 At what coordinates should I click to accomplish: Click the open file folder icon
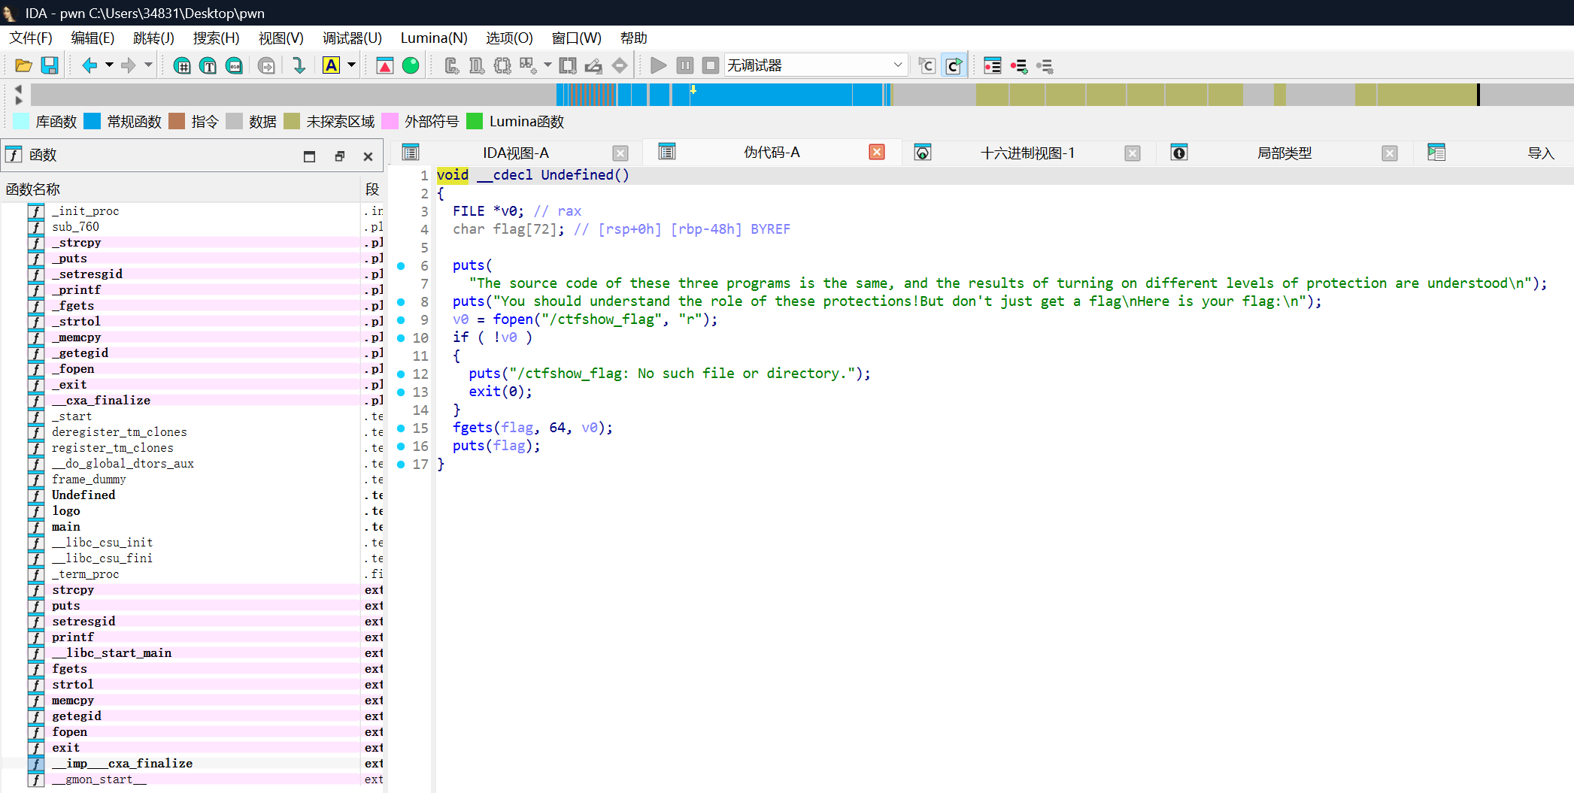click(23, 65)
